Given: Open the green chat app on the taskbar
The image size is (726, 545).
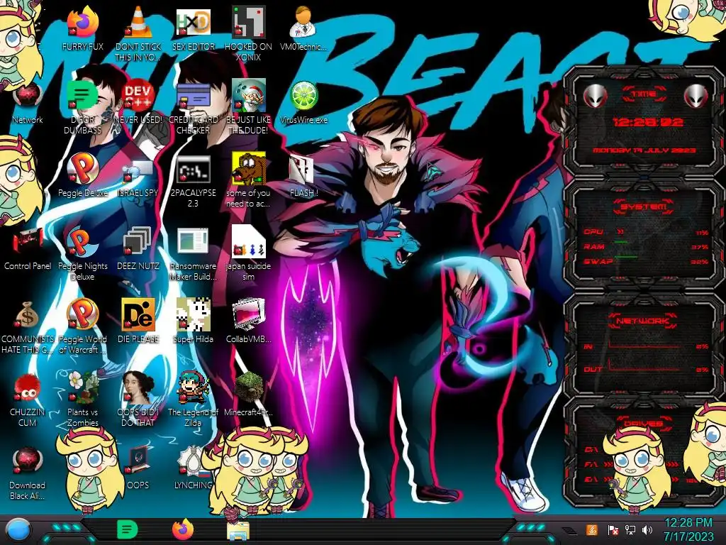Looking at the screenshot, I should (127, 529).
